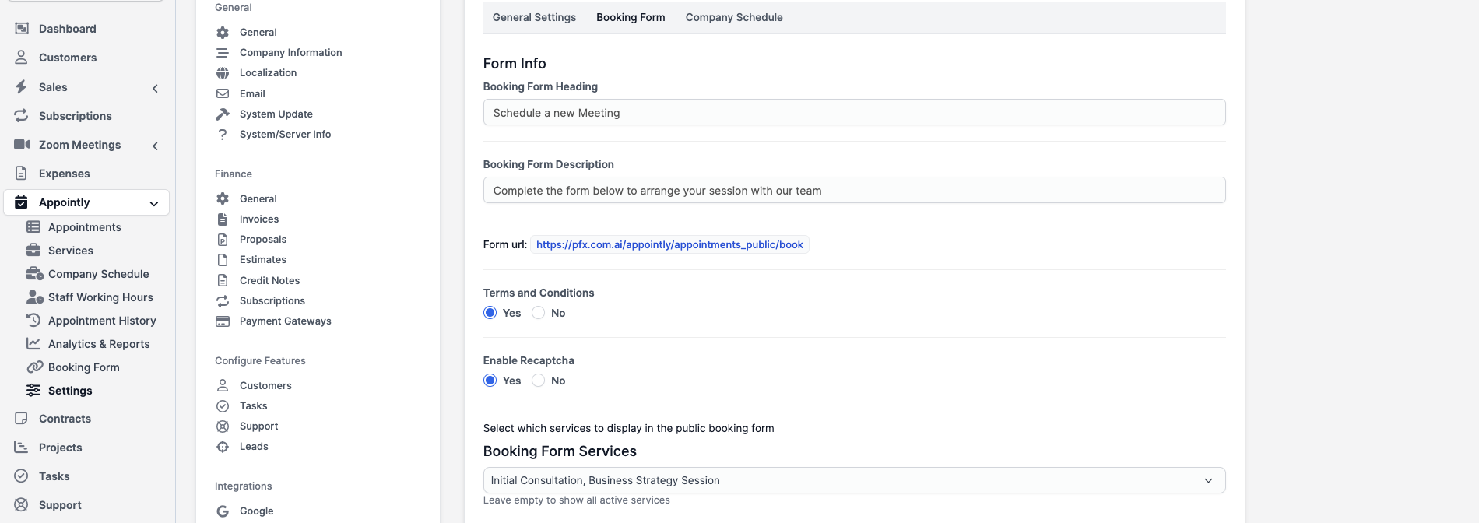Click the System Update hammer icon
Screen dimensions: 1479x523
(x=223, y=114)
